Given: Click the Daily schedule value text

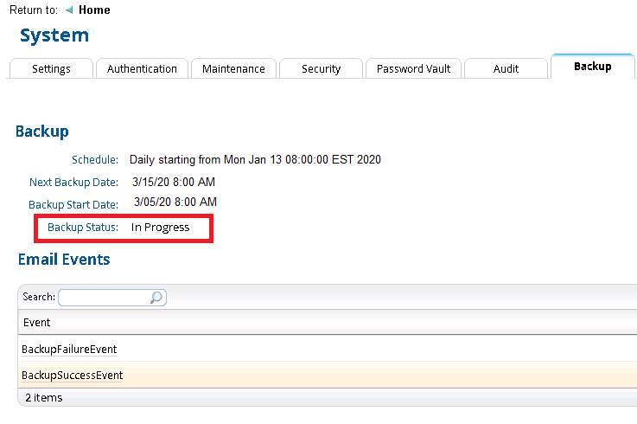Looking at the screenshot, I should click(x=255, y=160).
